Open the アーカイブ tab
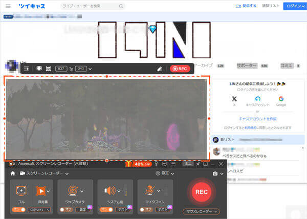The image size is (307, 219). tap(204, 65)
